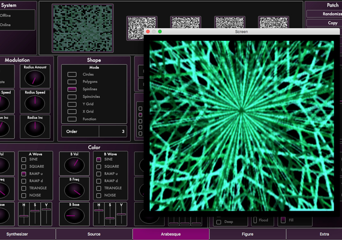The width and height of the screenshot is (342, 240).
Task: Select X Grid shape mode
Action: click(72, 112)
